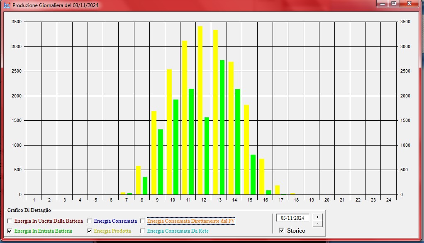424x243 pixels.
Task: Maximize the Produzione Giornaliera window
Action: click(x=393, y=4)
